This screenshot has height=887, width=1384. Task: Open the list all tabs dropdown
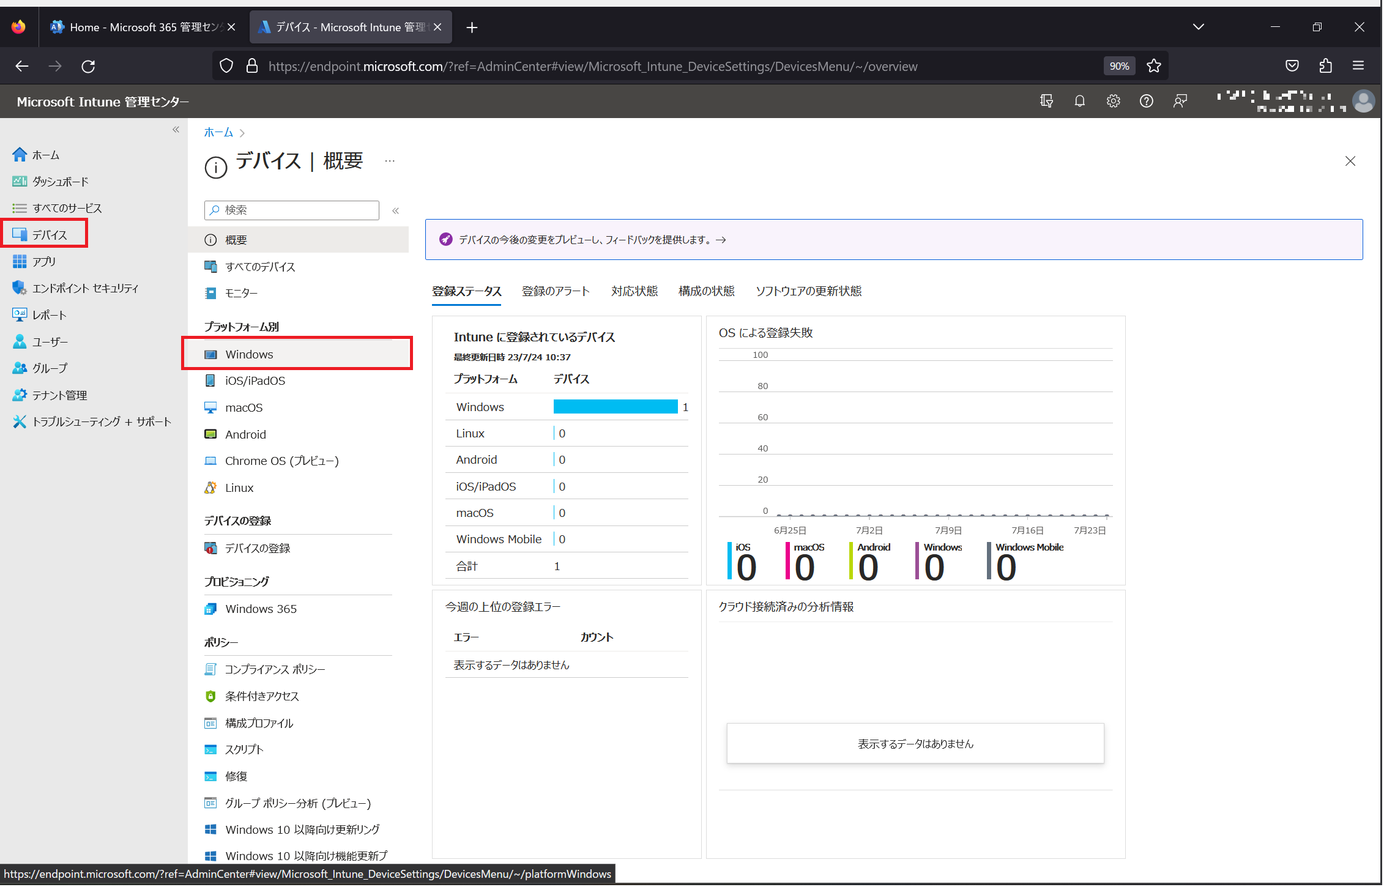pyautogui.click(x=1200, y=27)
